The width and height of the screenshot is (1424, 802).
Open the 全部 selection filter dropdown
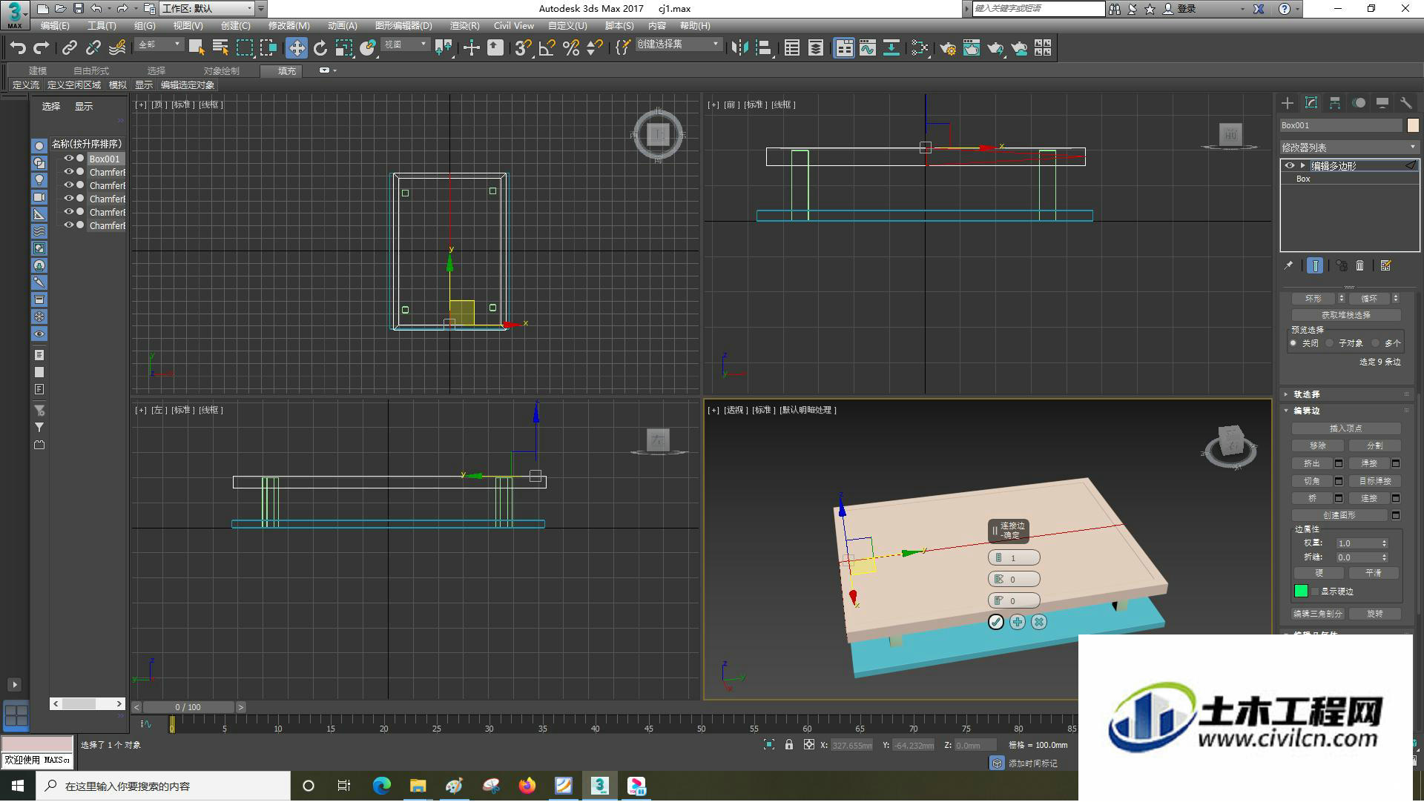click(x=159, y=44)
